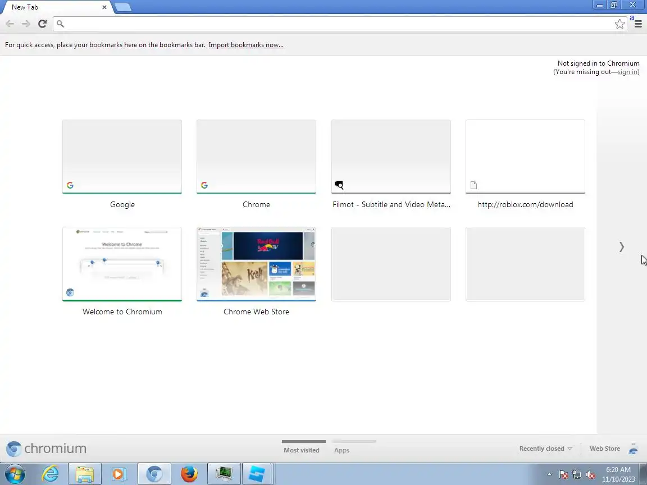Open the Chrome thumbnail tile
This screenshot has width=647, height=485.
(256, 157)
